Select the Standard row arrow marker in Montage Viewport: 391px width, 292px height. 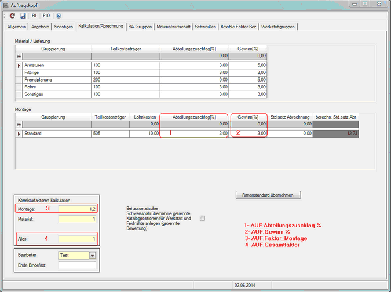[19, 134]
